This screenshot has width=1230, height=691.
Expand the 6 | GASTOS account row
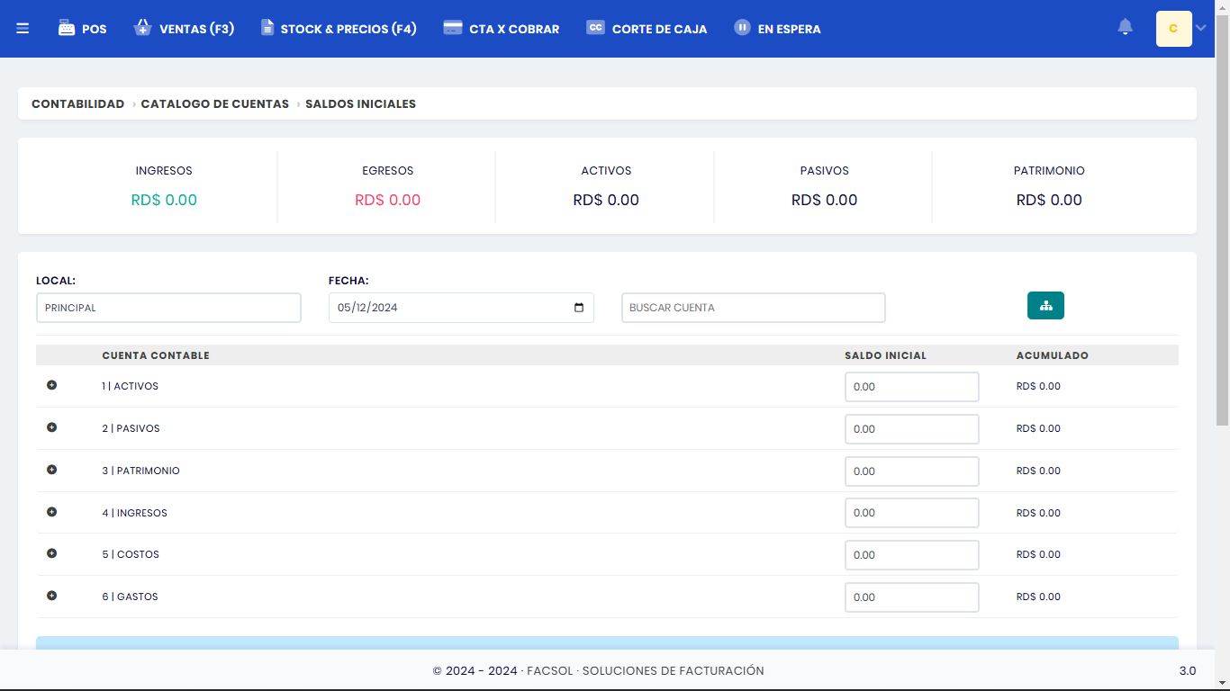tap(51, 596)
